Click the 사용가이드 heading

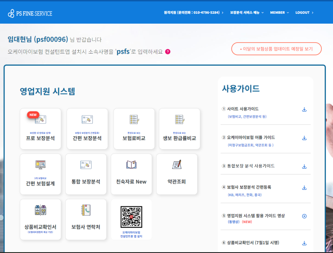click(x=241, y=88)
